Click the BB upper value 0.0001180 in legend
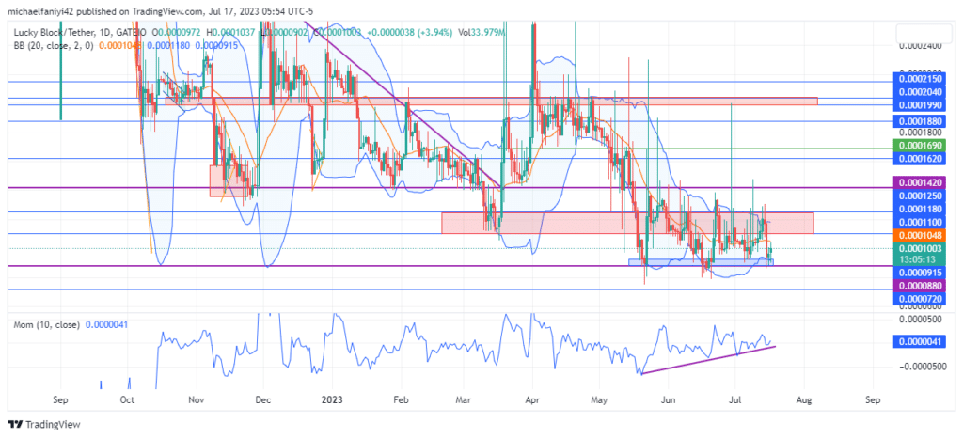Screen dimensions: 963x438 pos(167,45)
